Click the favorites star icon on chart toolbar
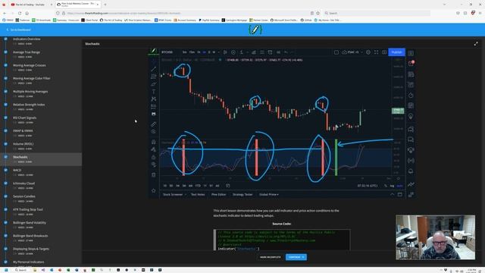 click(x=154, y=190)
